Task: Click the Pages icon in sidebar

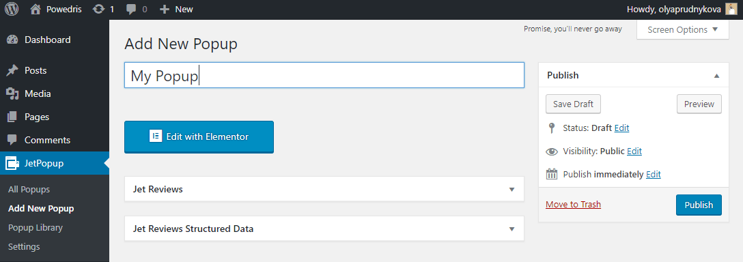Action: click(12, 117)
